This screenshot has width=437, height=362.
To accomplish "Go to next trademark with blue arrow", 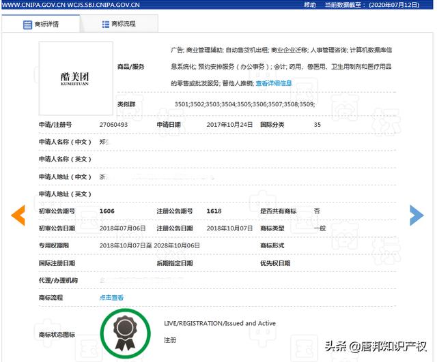I will pyautogui.click(x=417, y=215).
